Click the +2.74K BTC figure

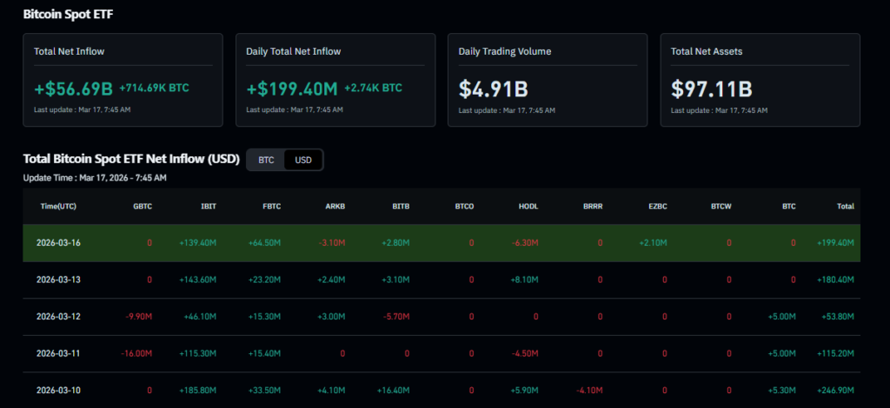[x=373, y=89]
